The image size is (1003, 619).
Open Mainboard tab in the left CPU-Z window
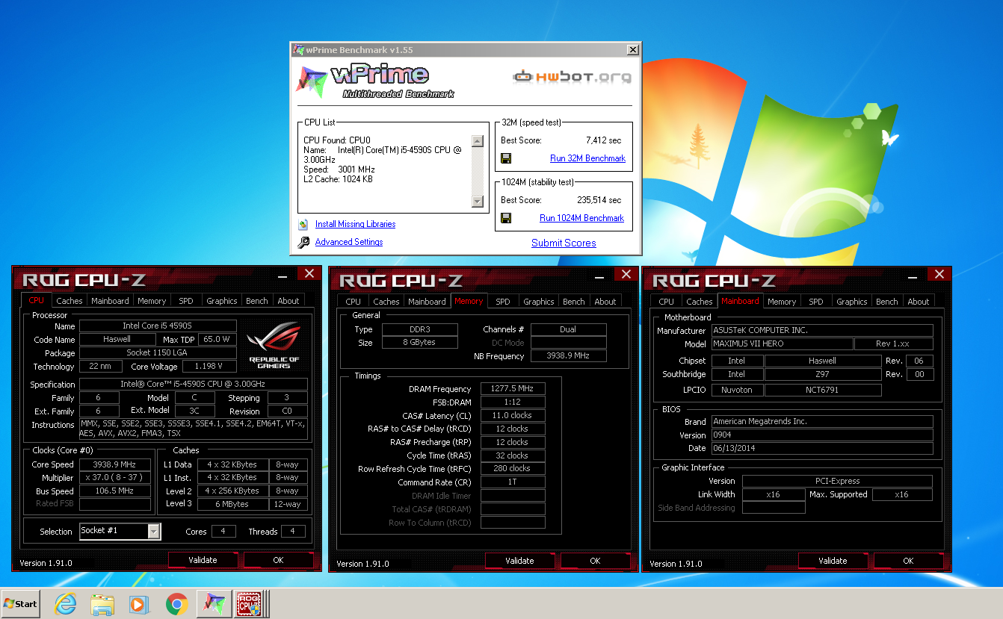(x=110, y=301)
